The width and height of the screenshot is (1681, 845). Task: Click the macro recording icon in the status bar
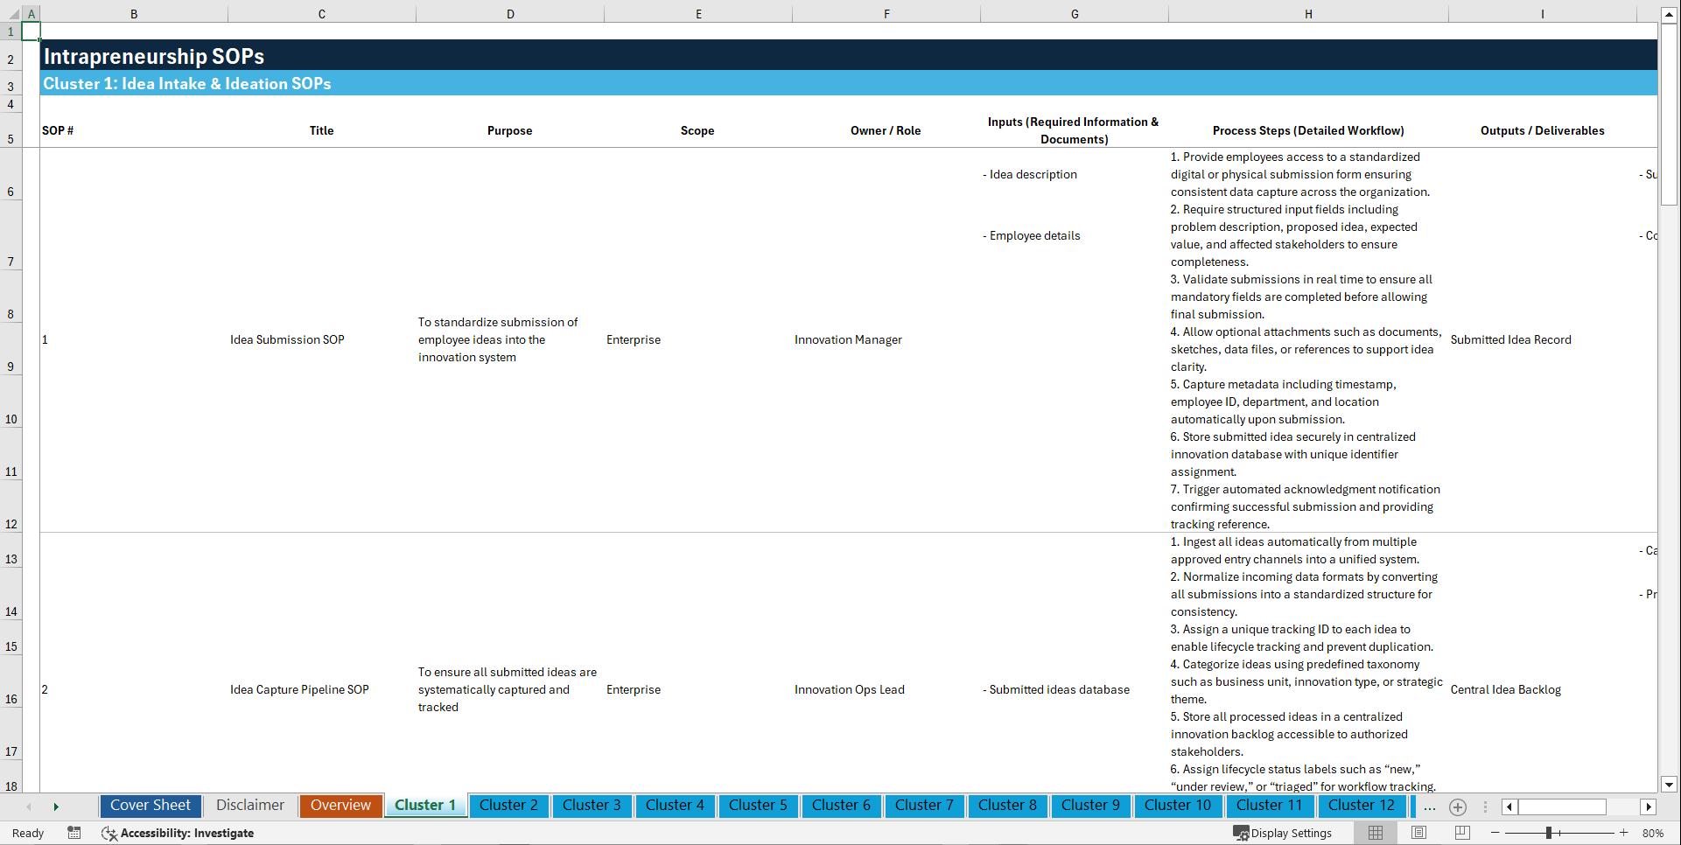(x=74, y=833)
